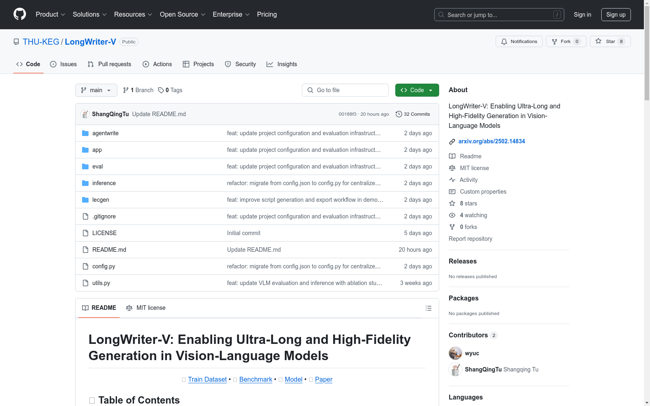Click the GitHub logo icon
This screenshot has height=406, width=650.
click(x=19, y=14)
